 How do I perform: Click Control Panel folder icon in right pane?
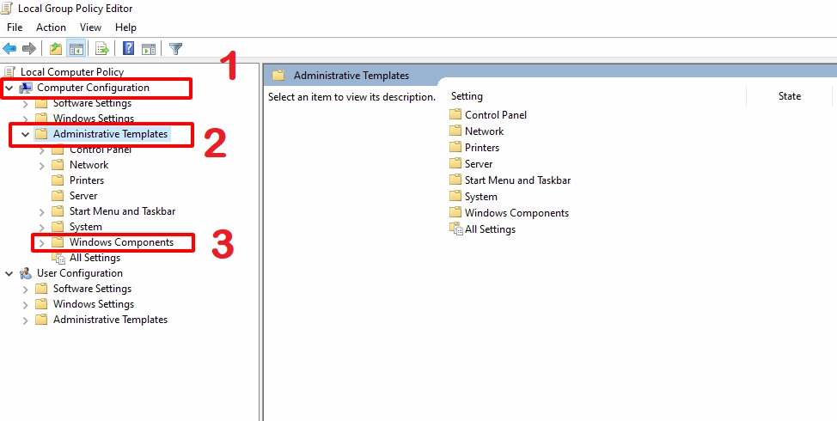pos(455,115)
